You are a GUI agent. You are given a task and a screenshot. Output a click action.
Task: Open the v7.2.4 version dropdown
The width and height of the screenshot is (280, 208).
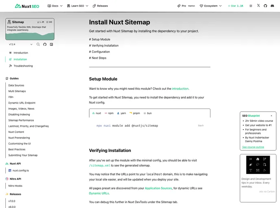20,44
